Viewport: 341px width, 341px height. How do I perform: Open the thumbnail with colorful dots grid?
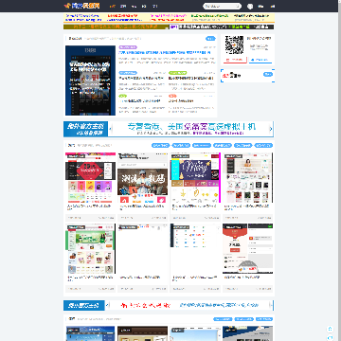coord(195,249)
